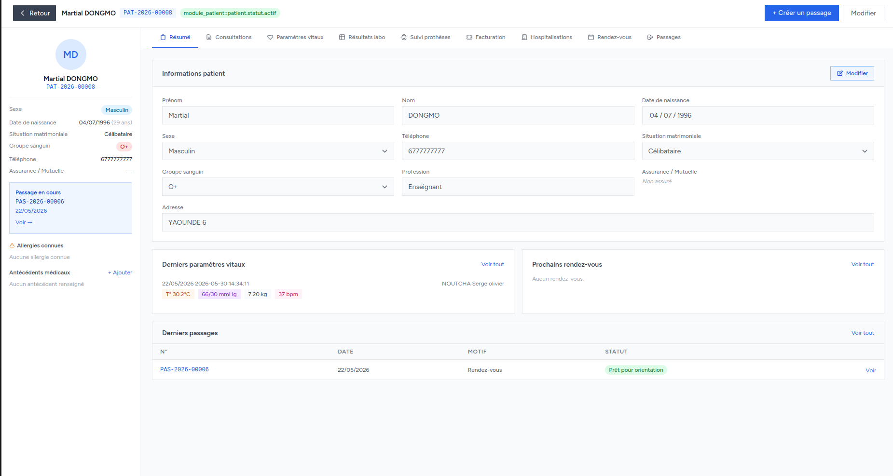Viewport: 893px width, 476px height.
Task: Click the Résumé tab clipboard icon
Action: click(x=163, y=37)
